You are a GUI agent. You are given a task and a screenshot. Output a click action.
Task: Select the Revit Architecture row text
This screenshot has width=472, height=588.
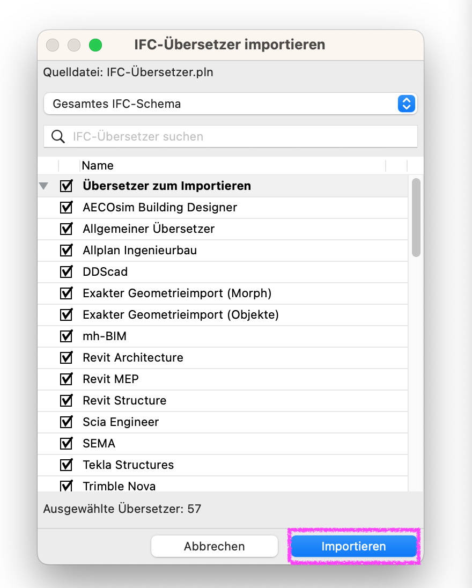pyautogui.click(x=133, y=357)
